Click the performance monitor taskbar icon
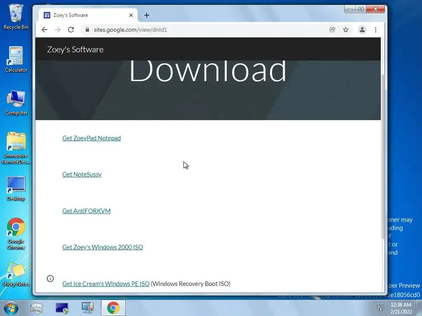Viewport: 422px width, 316px height. pyautogui.click(x=37, y=308)
